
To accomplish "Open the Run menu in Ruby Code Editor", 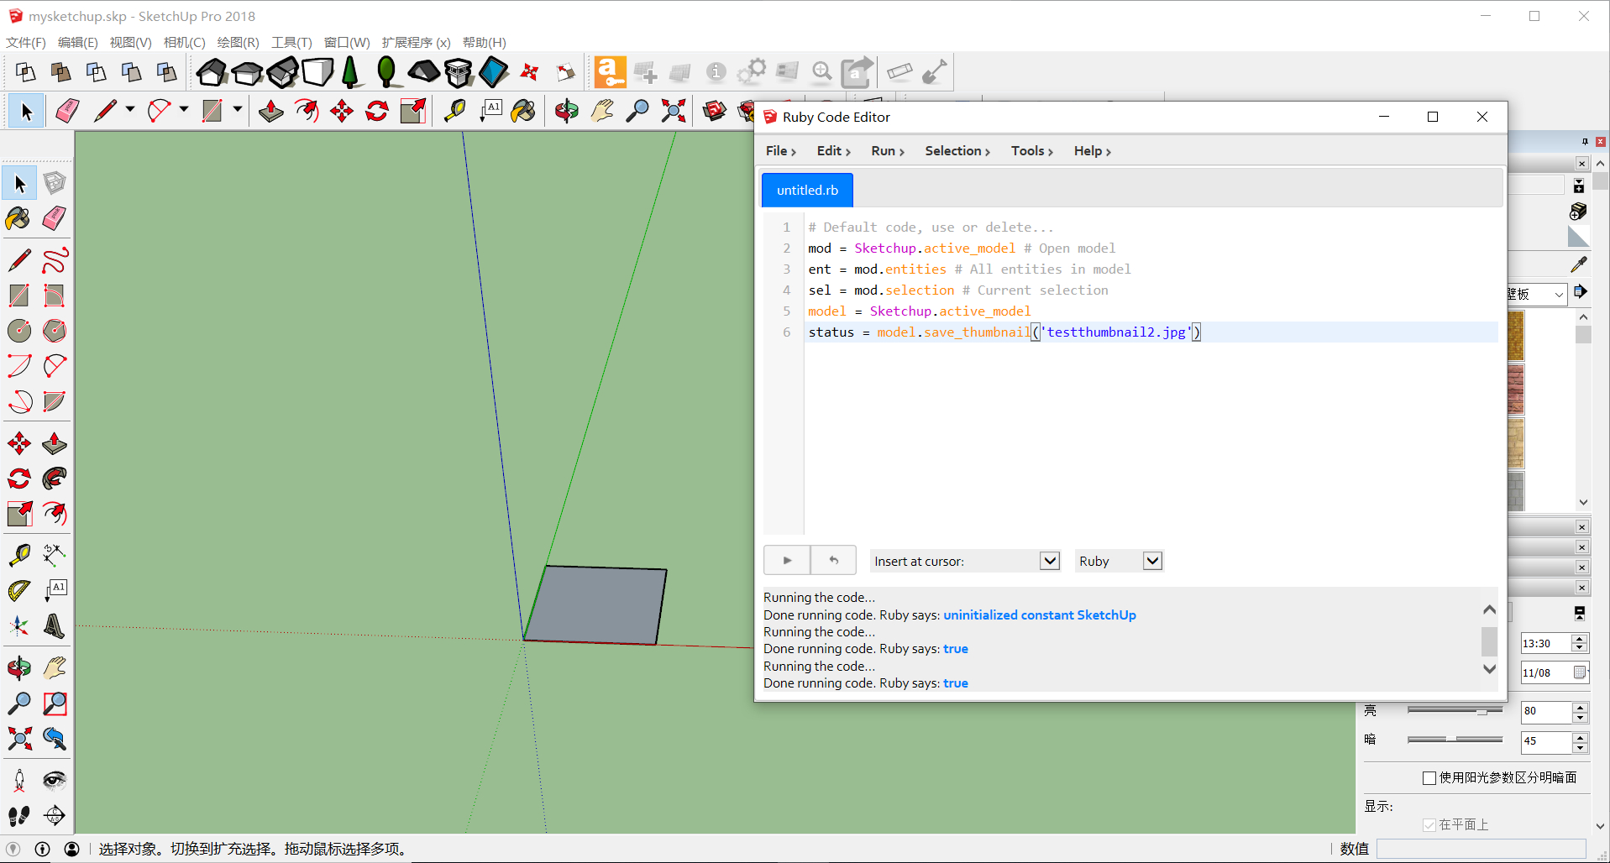I will coord(887,151).
